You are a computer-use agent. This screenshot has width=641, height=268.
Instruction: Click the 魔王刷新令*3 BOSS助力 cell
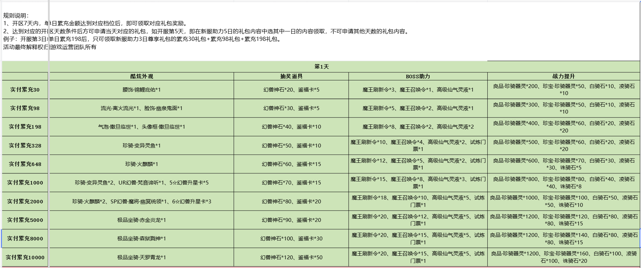tap(418, 90)
